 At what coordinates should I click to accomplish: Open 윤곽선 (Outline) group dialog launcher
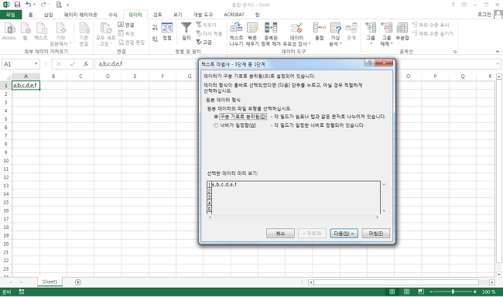[x=454, y=52]
